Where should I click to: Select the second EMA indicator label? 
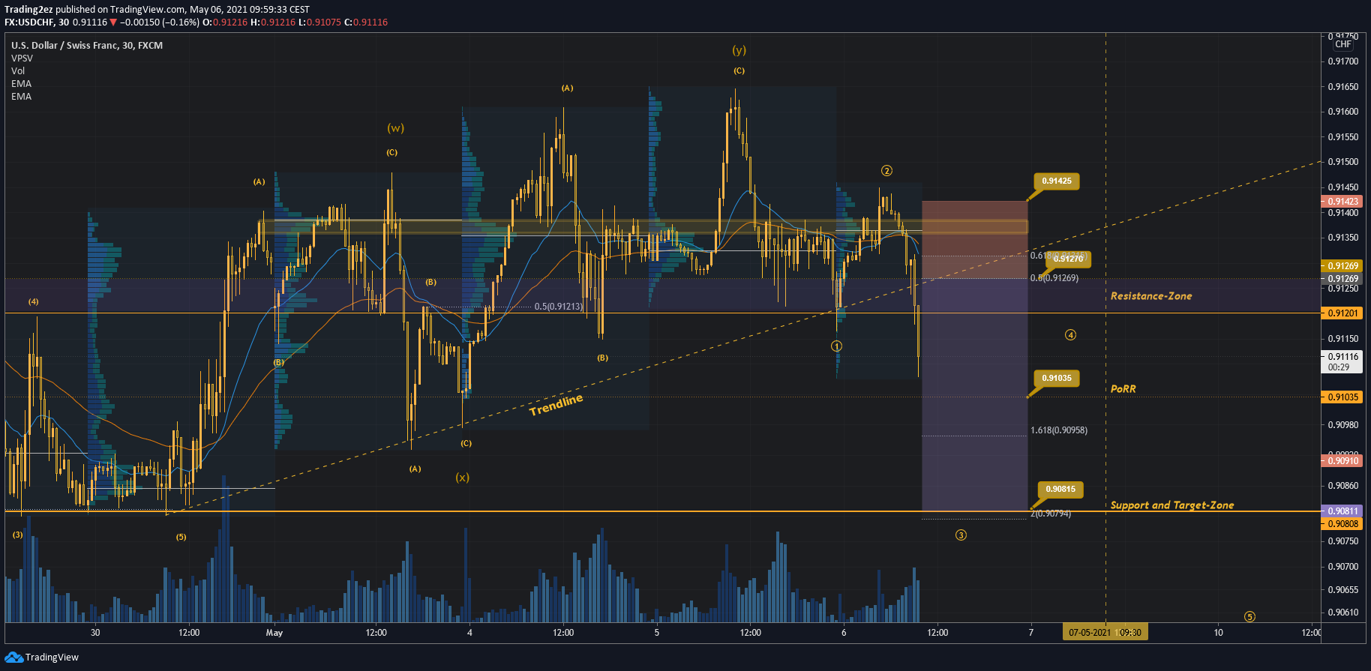coord(21,96)
